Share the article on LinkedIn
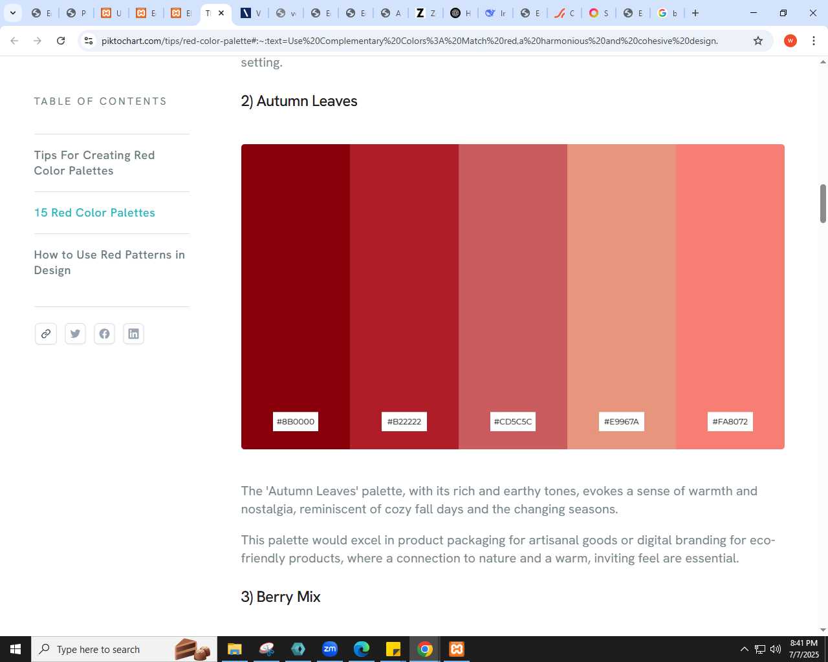The width and height of the screenshot is (828, 662). (x=133, y=334)
